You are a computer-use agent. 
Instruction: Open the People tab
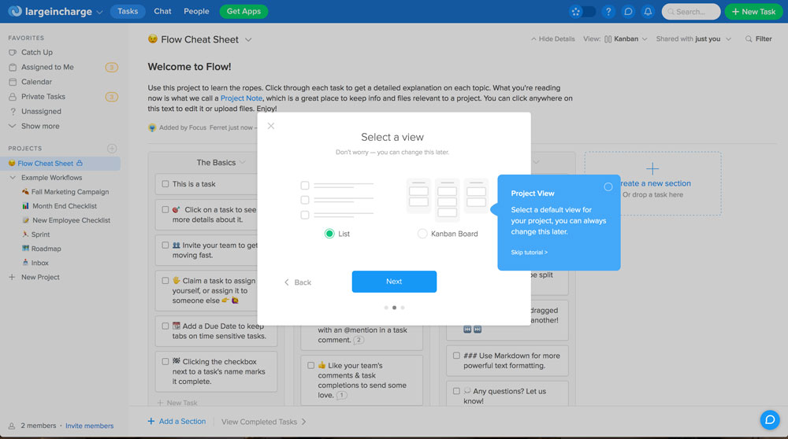click(196, 11)
